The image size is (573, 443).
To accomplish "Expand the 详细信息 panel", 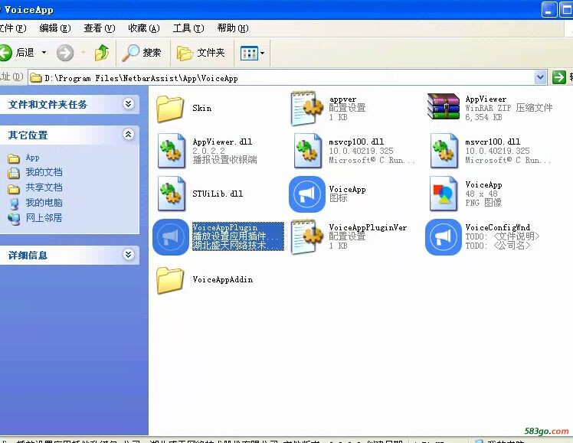I will [x=128, y=255].
